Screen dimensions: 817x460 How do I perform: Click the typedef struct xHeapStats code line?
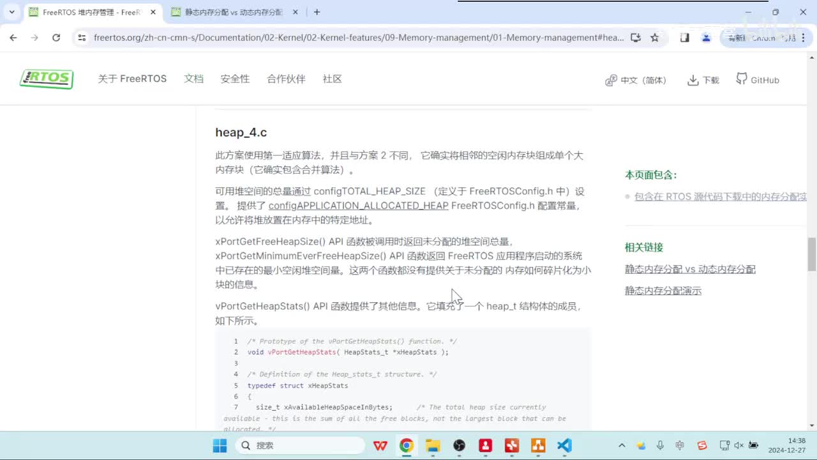(x=297, y=386)
